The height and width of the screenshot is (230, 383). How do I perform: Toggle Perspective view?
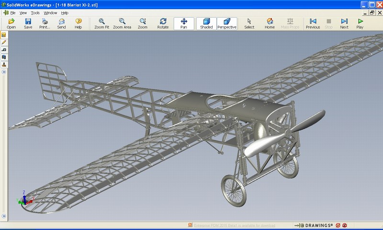coord(227,23)
